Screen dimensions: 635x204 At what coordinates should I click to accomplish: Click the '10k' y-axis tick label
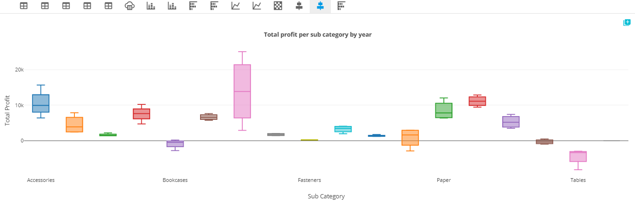point(19,105)
